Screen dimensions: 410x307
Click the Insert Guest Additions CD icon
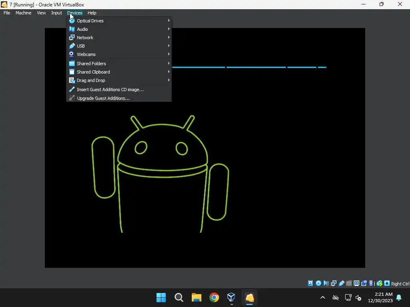click(72, 89)
